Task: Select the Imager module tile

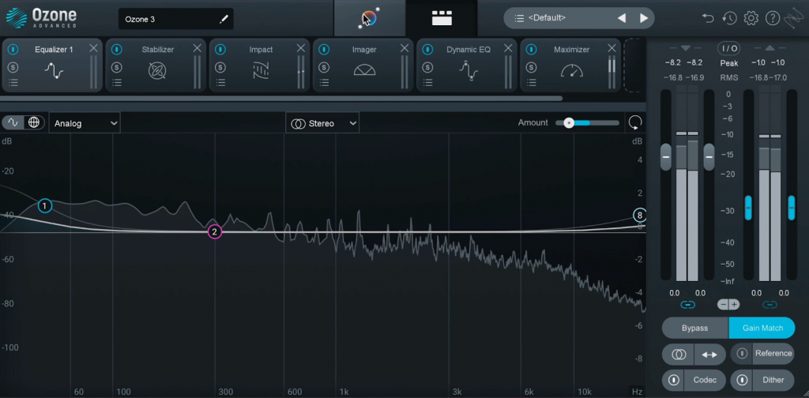Action: click(363, 65)
